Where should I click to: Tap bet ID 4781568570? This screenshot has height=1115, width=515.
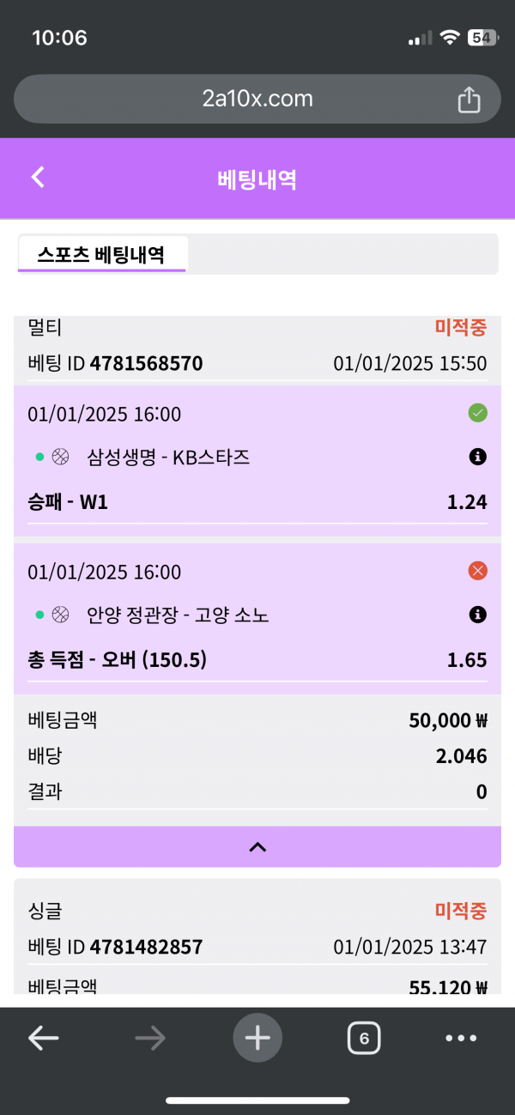pyautogui.click(x=146, y=363)
